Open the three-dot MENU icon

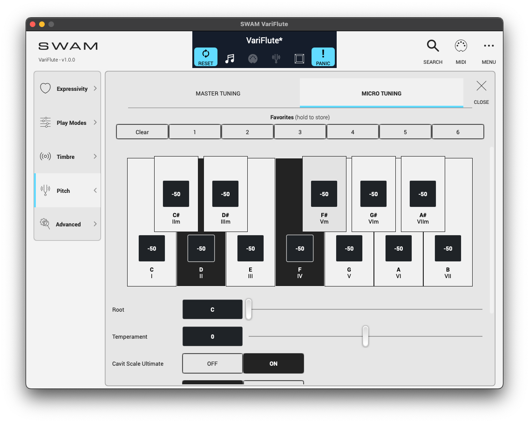tap(488, 46)
